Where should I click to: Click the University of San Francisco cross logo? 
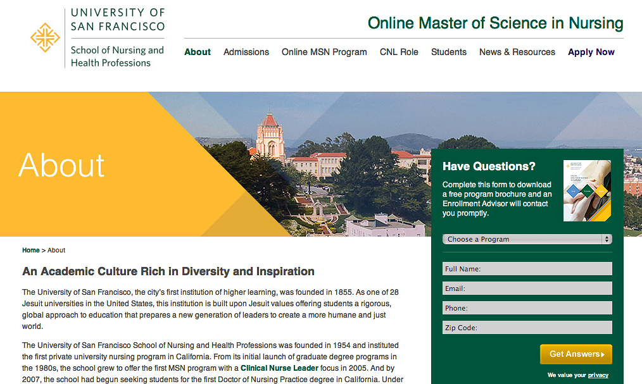[x=45, y=37]
